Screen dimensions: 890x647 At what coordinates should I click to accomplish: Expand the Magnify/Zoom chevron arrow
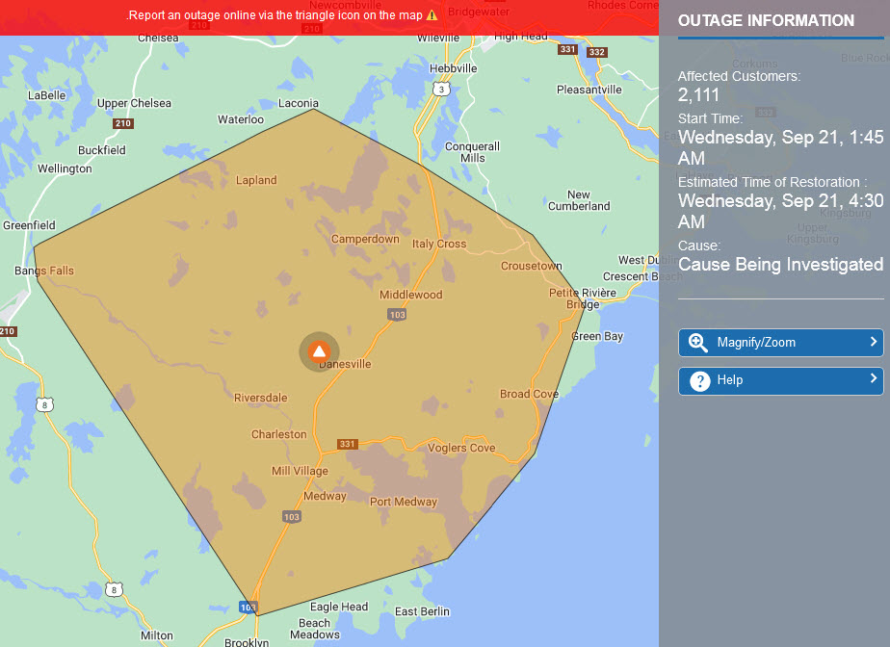873,342
